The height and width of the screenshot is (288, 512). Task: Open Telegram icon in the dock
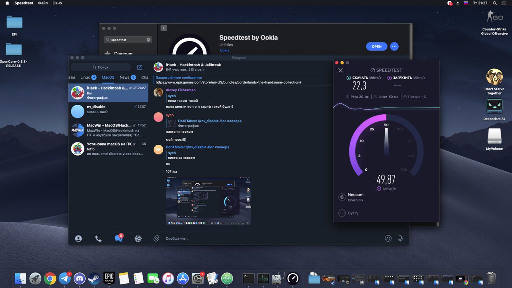point(65,278)
